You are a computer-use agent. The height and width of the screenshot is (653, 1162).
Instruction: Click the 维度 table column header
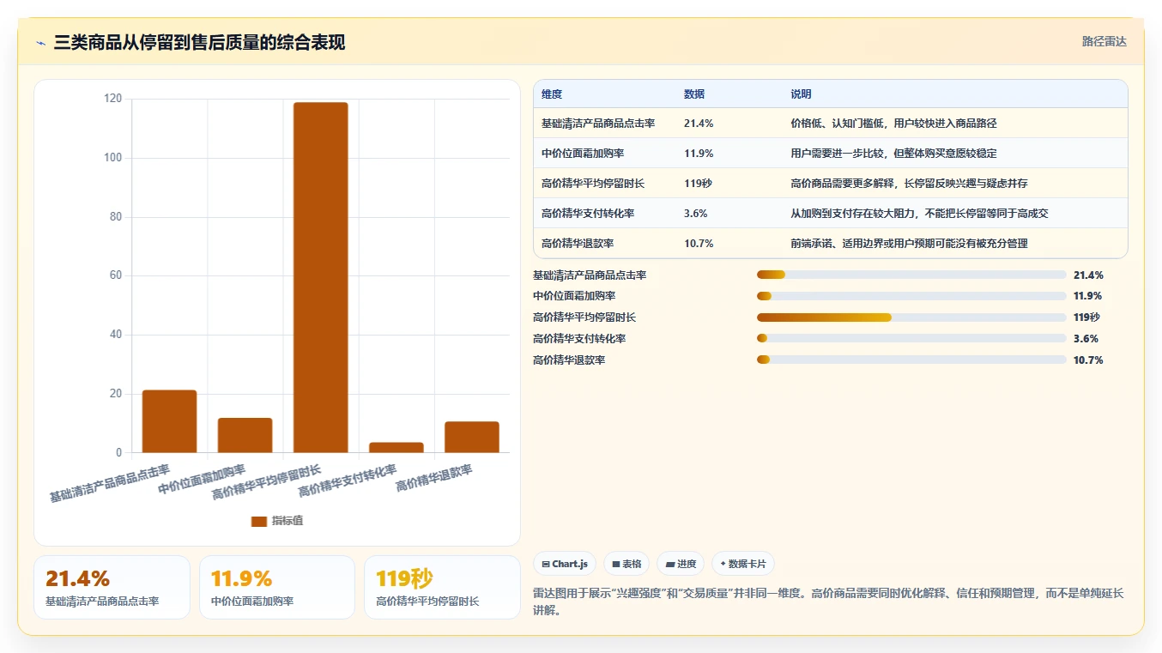pyautogui.click(x=552, y=94)
